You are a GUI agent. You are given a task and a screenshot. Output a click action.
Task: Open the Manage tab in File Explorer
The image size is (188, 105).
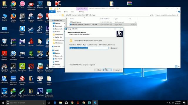coord(82,12)
